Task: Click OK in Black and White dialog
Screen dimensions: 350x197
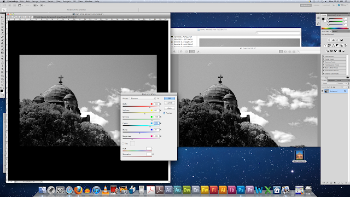Action: (170, 99)
